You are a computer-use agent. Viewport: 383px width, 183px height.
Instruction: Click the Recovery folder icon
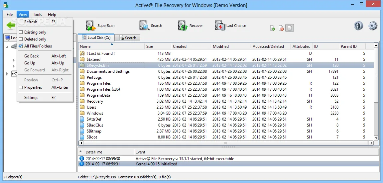(82, 101)
